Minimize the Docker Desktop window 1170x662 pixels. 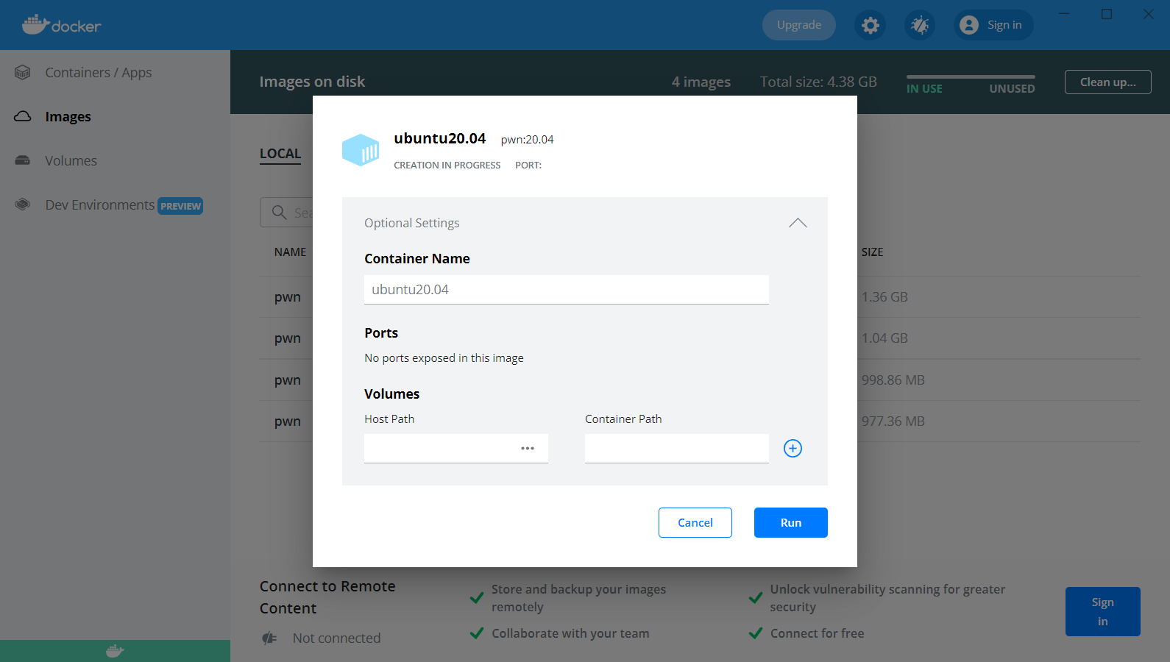(x=1064, y=14)
